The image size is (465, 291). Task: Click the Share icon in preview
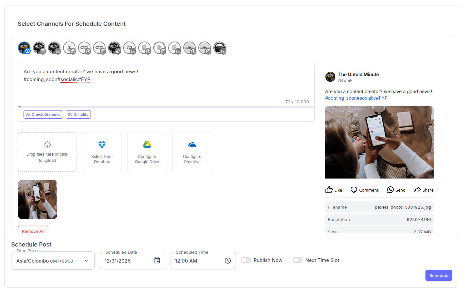(418, 190)
